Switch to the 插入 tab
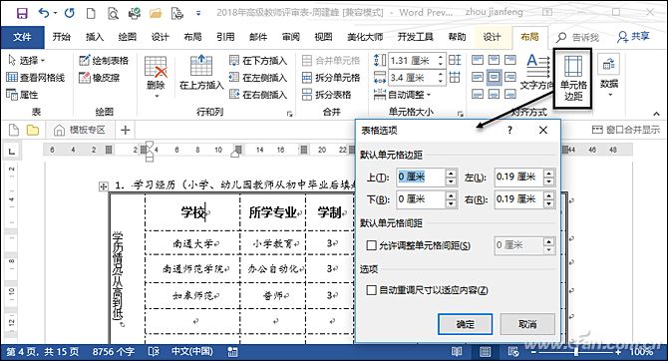Image resolution: width=668 pixels, height=361 pixels. [94, 37]
